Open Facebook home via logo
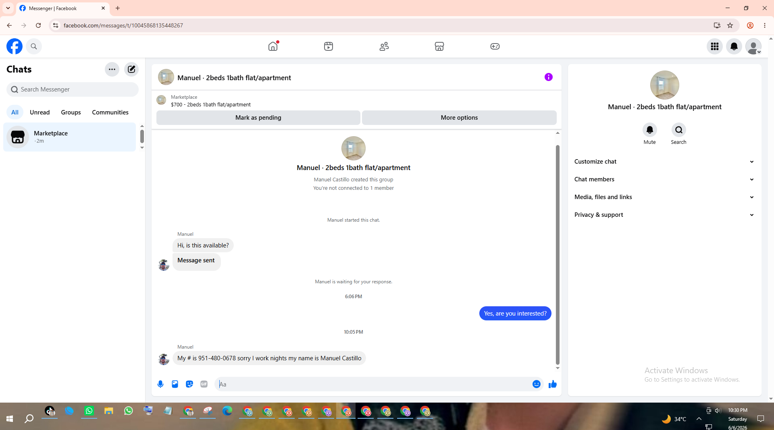 (x=15, y=46)
